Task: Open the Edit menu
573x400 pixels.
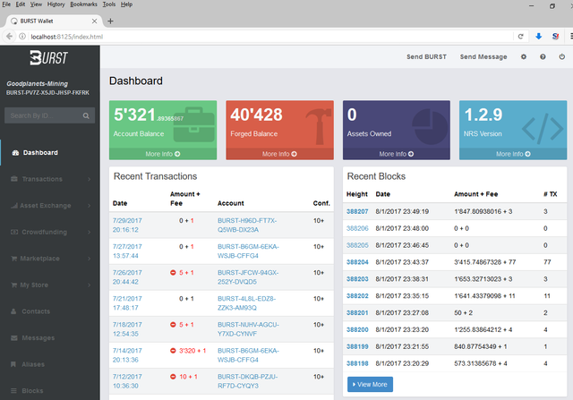Action: coord(21,4)
